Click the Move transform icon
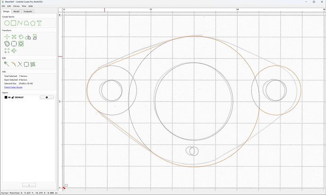The height and width of the screenshot is (195, 326). [x=7, y=37]
